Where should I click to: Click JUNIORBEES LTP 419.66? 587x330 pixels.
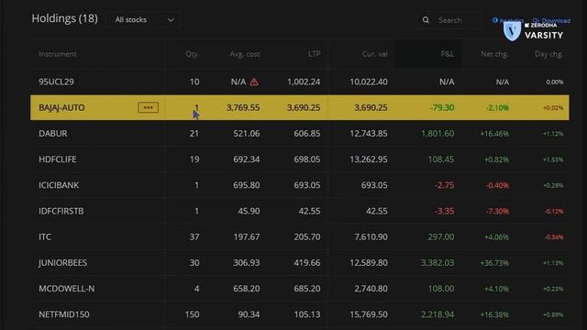pyautogui.click(x=307, y=263)
